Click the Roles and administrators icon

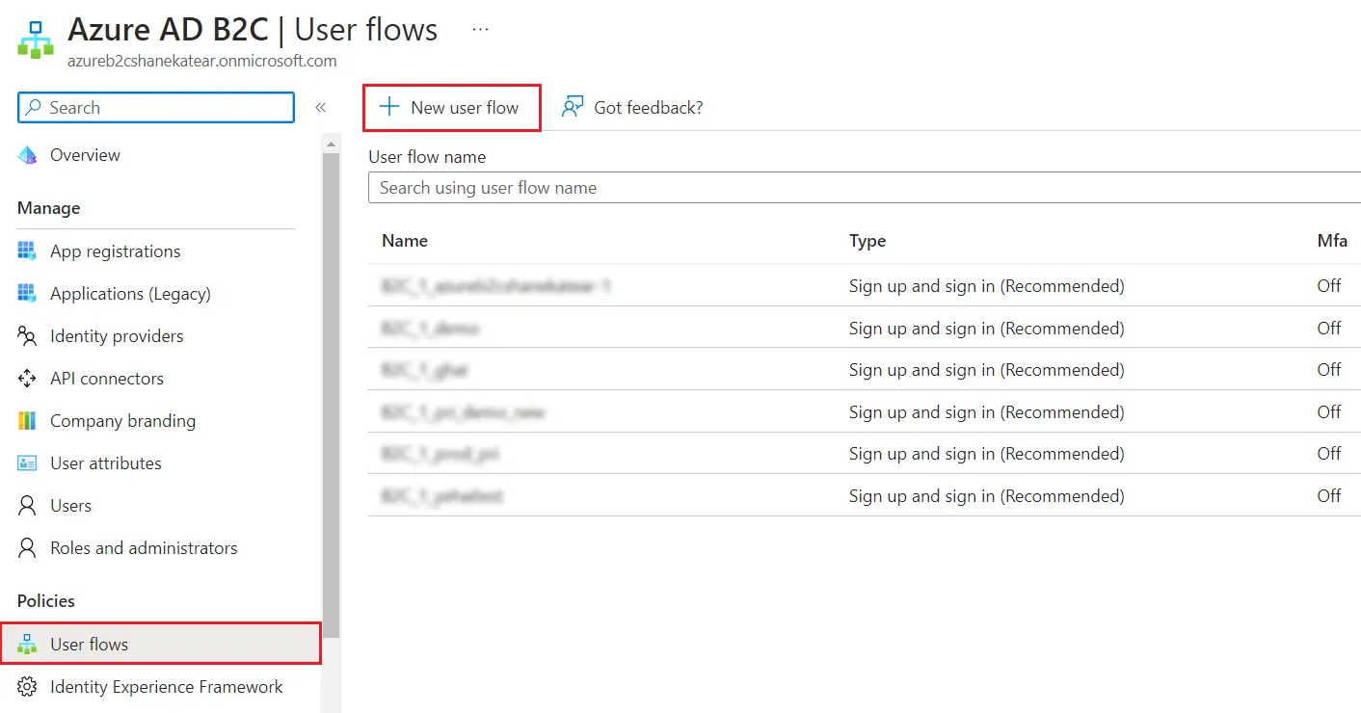coord(27,548)
